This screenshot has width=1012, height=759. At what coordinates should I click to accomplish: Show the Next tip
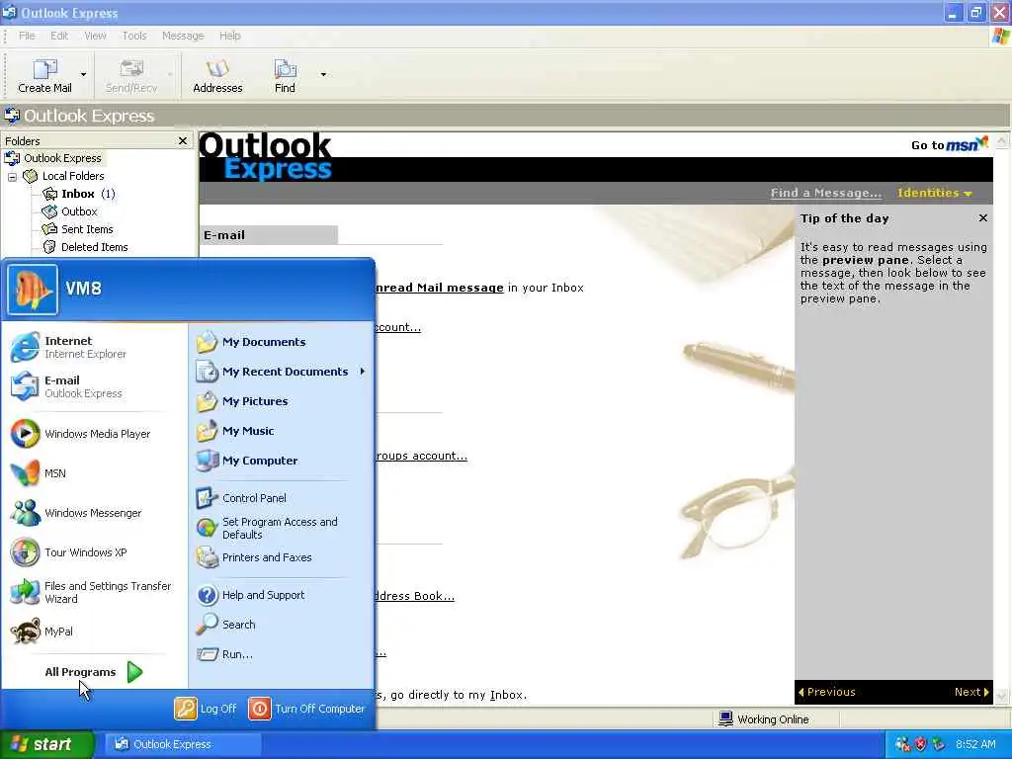(x=971, y=692)
